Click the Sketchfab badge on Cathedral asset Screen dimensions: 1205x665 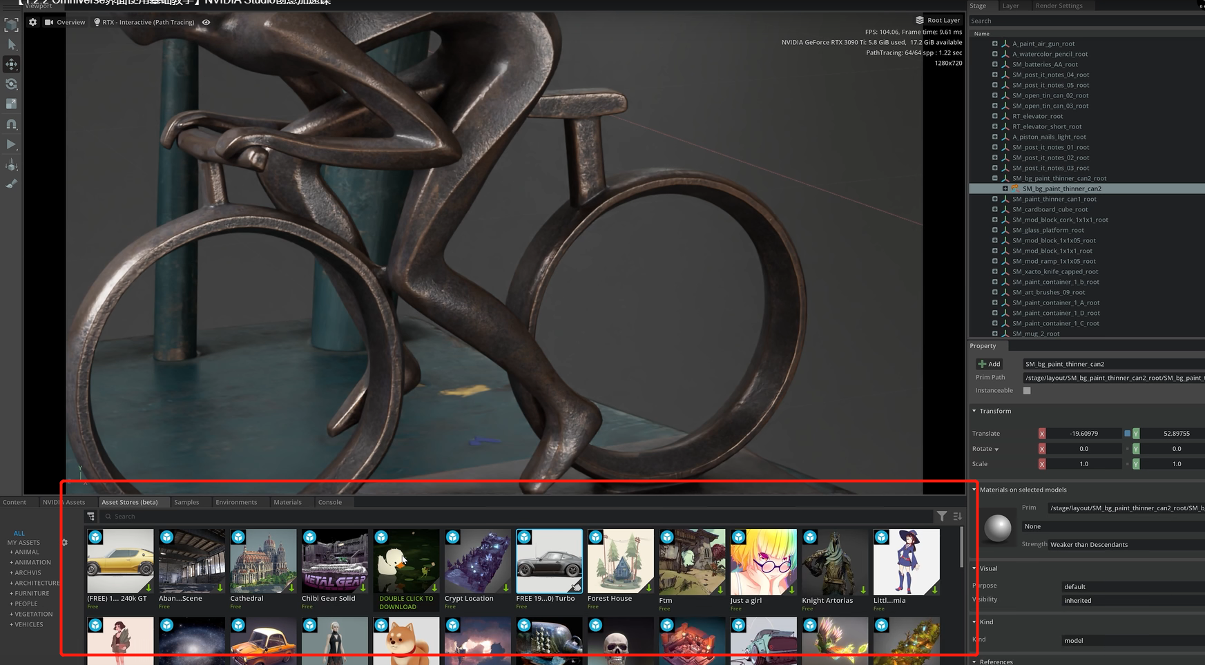(x=238, y=537)
